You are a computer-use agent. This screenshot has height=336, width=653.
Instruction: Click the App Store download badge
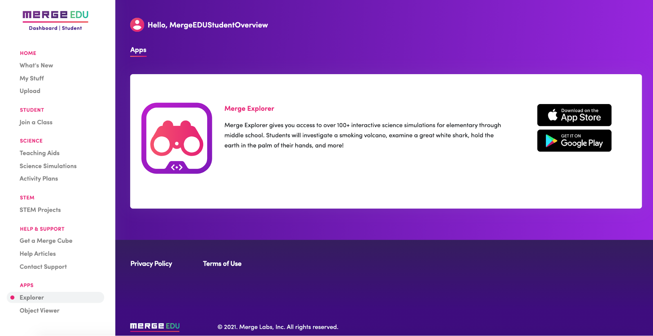click(574, 115)
